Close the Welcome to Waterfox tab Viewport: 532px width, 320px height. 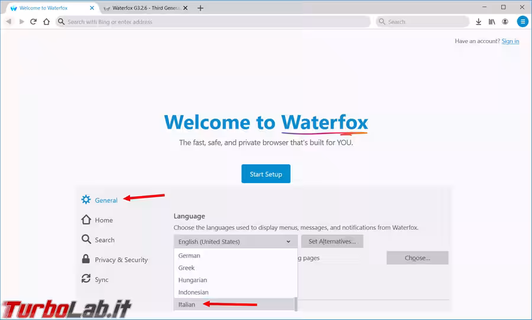click(x=92, y=8)
